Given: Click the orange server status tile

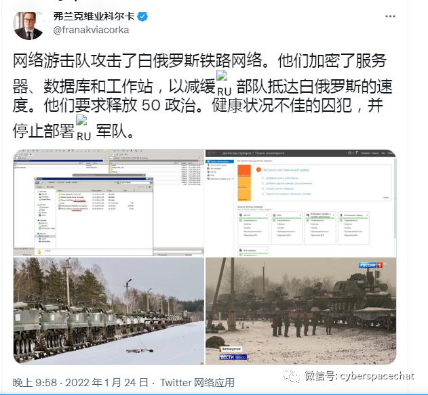Looking at the screenshot, I should pyautogui.click(x=244, y=183).
